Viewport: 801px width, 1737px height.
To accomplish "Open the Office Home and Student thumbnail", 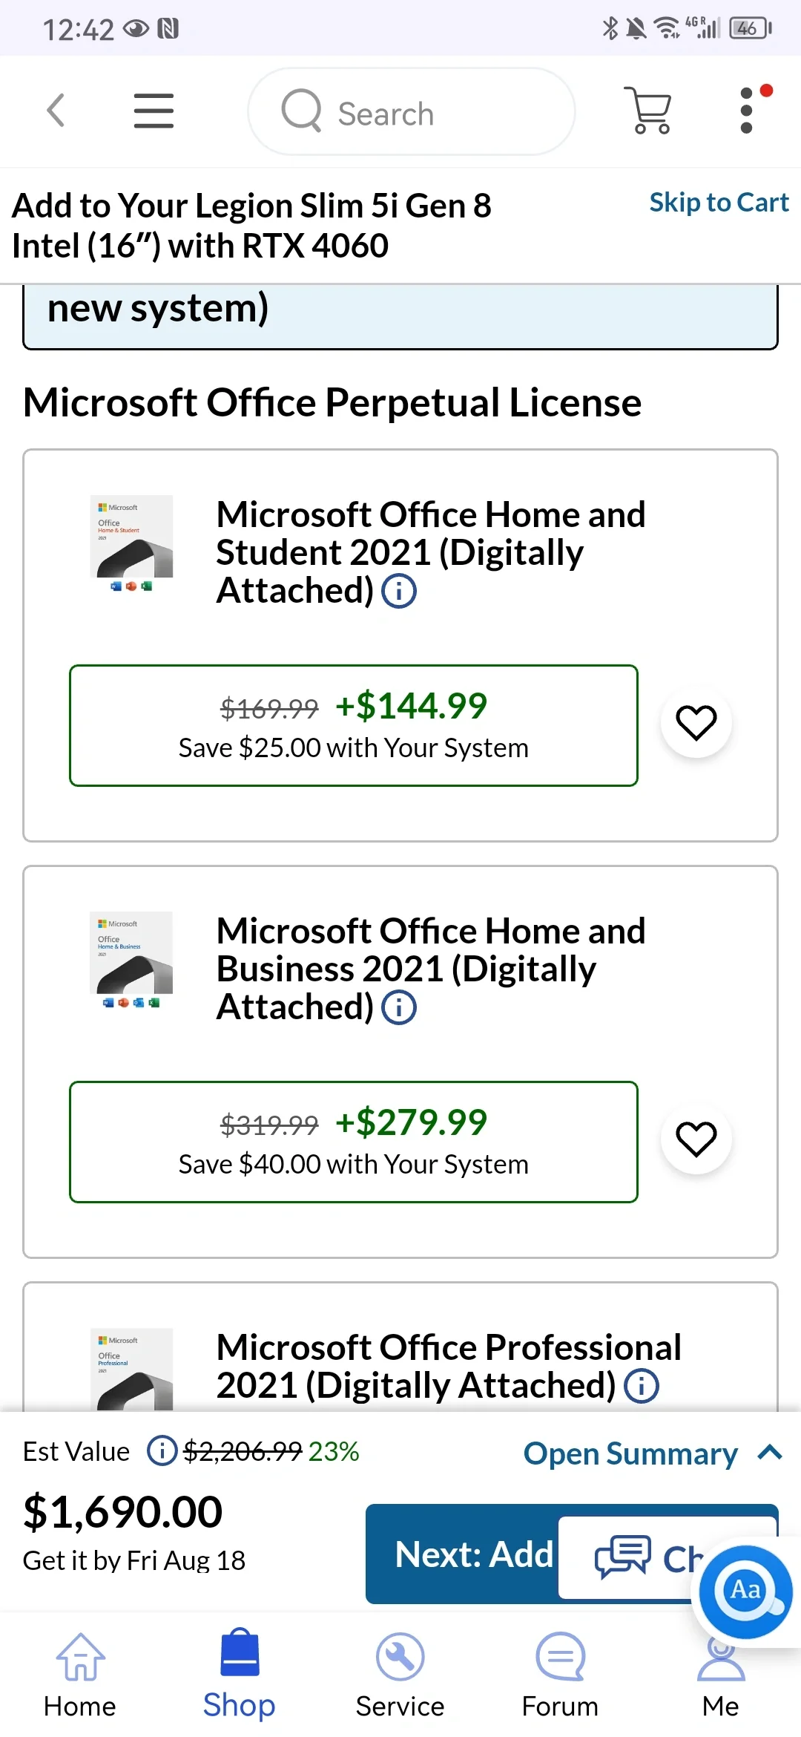I will pyautogui.click(x=131, y=543).
